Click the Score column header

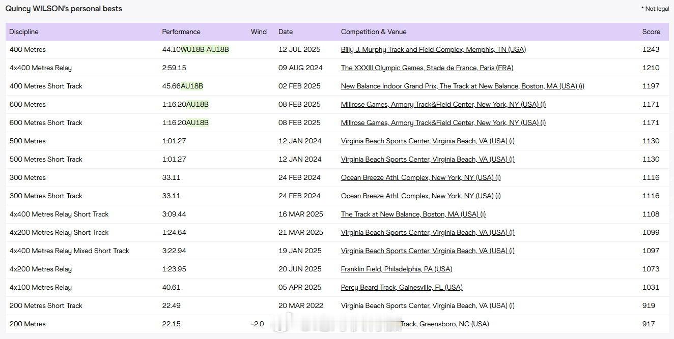651,32
